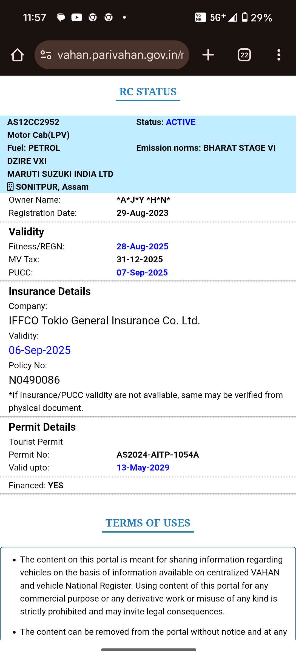Tap the battery icon in status bar
This screenshot has width=296, height=657.
click(x=245, y=17)
